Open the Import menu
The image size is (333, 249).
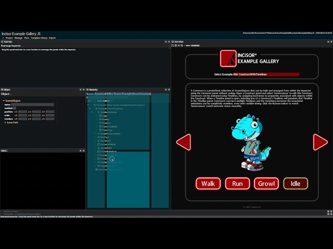tap(52, 38)
